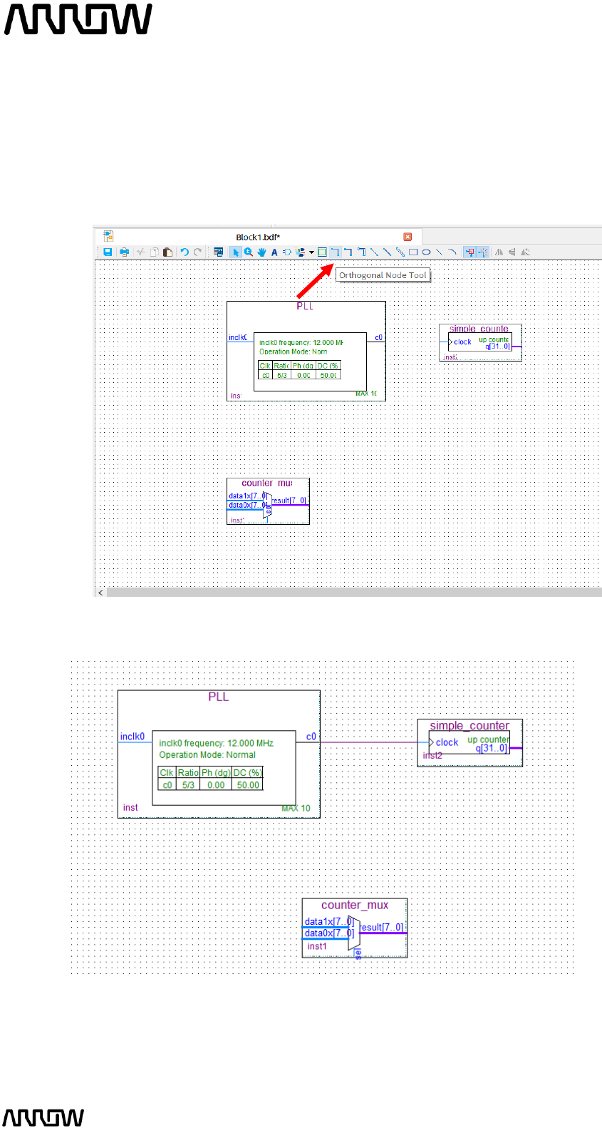Select the Symbol tool gate icon
Viewport: 602px width, 1128px height.
point(286,252)
